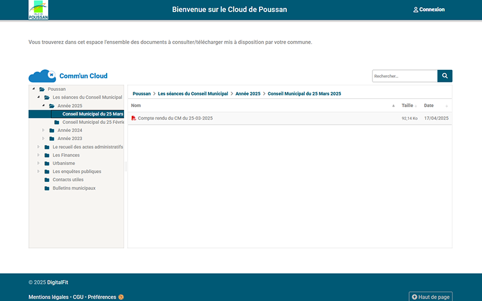Open the CGU footer link
The height and width of the screenshot is (301, 482).
[78, 297]
